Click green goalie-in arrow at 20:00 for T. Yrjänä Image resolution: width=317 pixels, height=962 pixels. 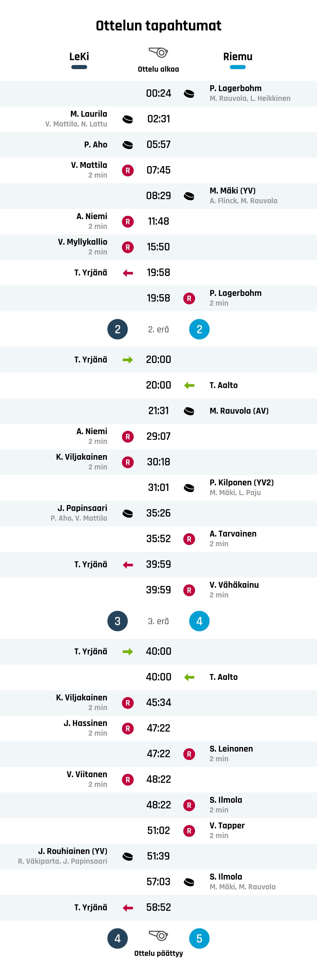pyautogui.click(x=128, y=360)
